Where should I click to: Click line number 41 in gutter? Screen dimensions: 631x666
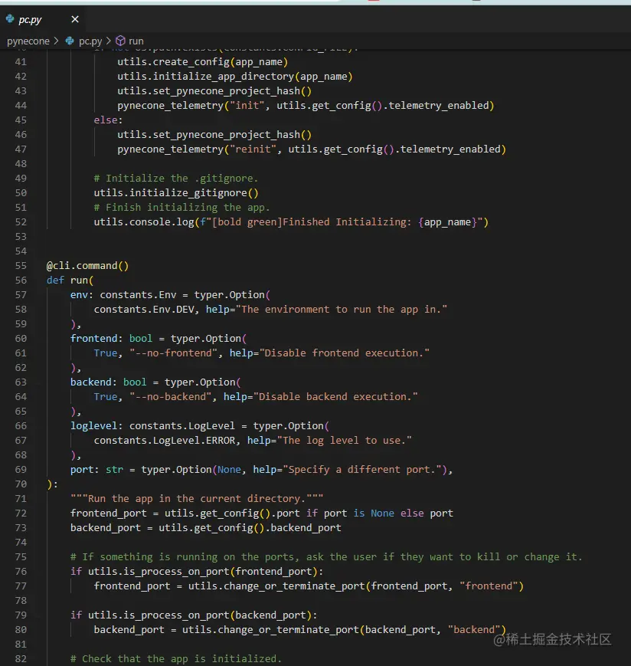coord(21,62)
